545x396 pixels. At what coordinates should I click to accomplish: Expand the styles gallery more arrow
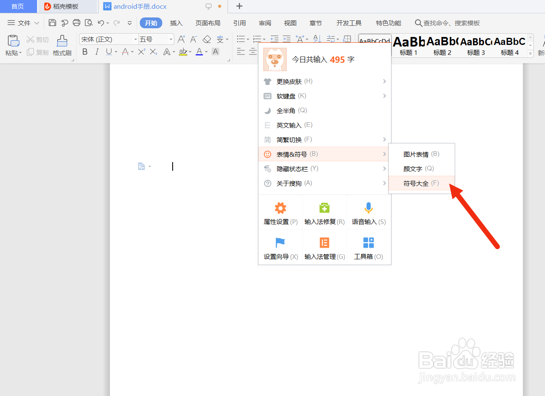click(x=530, y=54)
